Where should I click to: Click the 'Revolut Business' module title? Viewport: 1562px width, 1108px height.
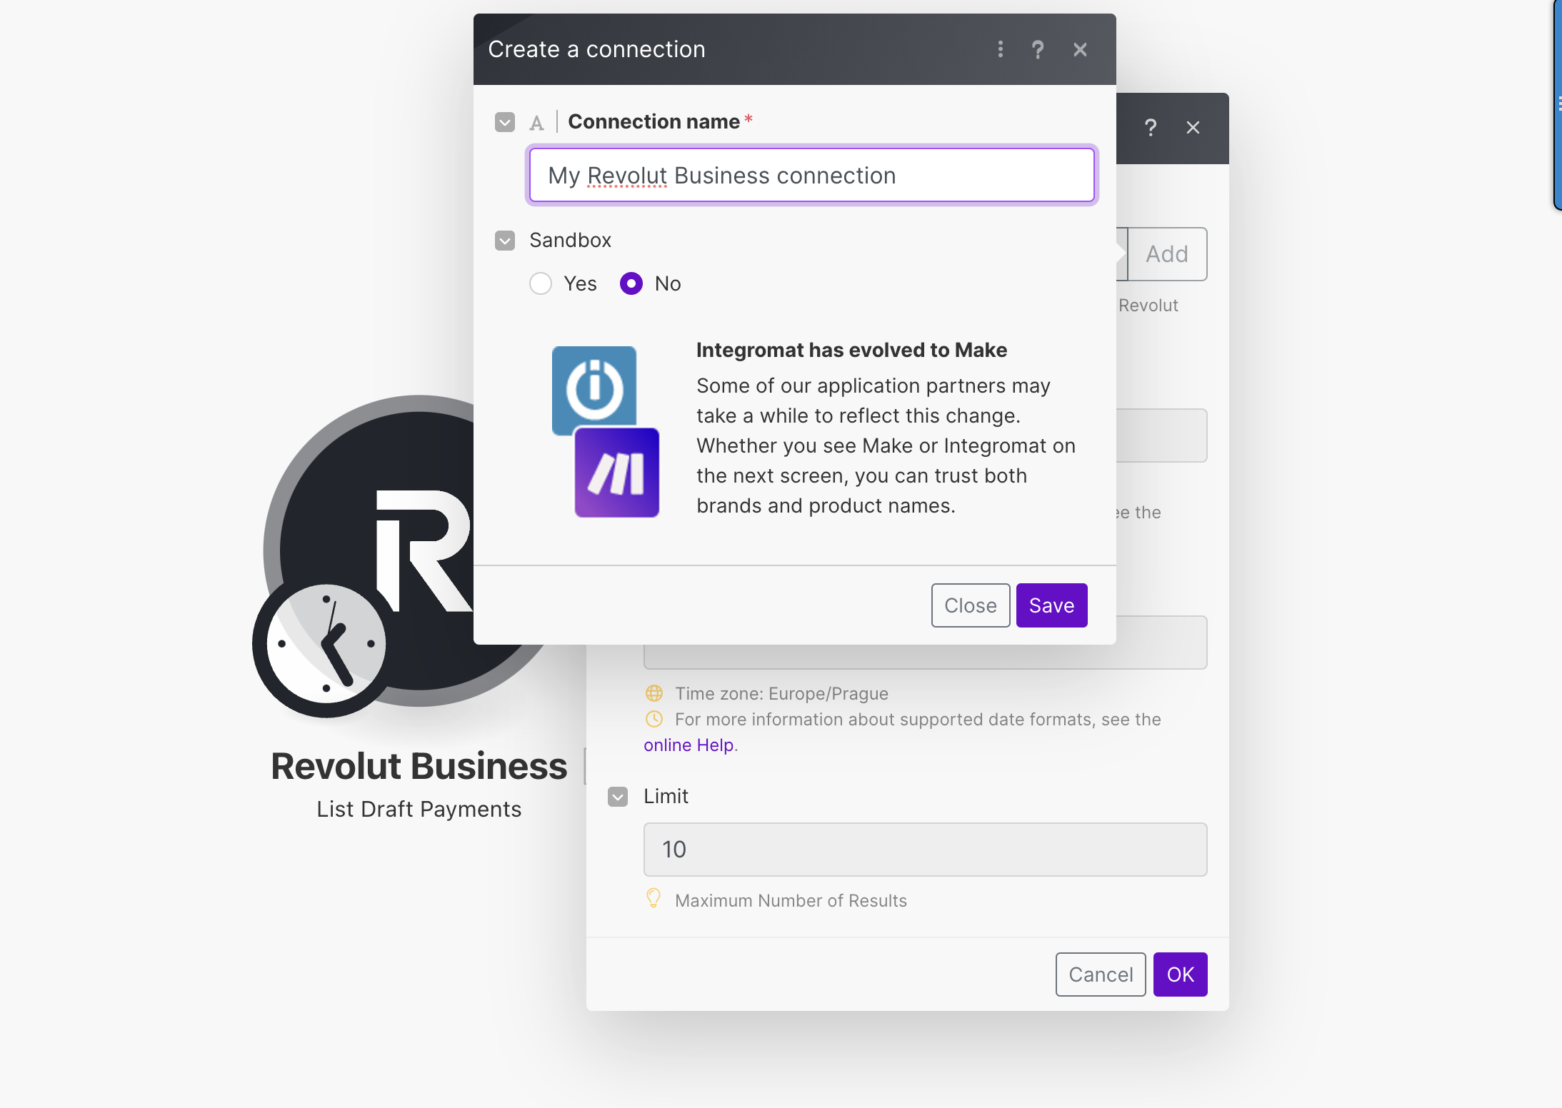click(x=419, y=766)
